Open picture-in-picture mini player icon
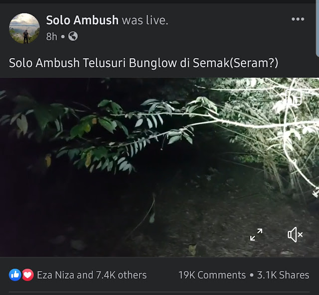319x295 pixels. (294, 97)
